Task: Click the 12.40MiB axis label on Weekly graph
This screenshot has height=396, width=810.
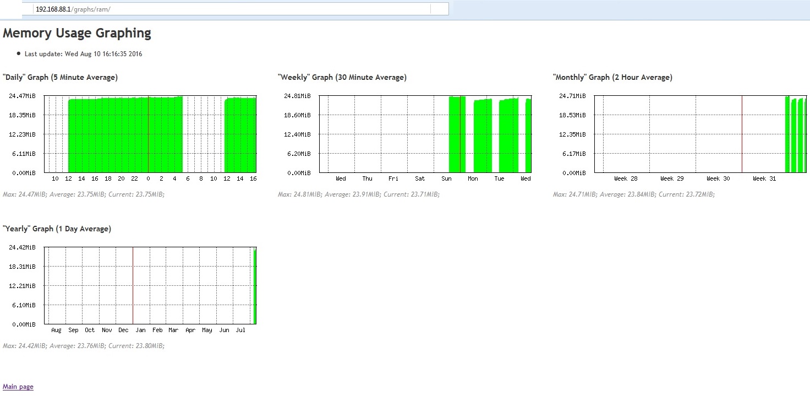Action: coord(297,134)
